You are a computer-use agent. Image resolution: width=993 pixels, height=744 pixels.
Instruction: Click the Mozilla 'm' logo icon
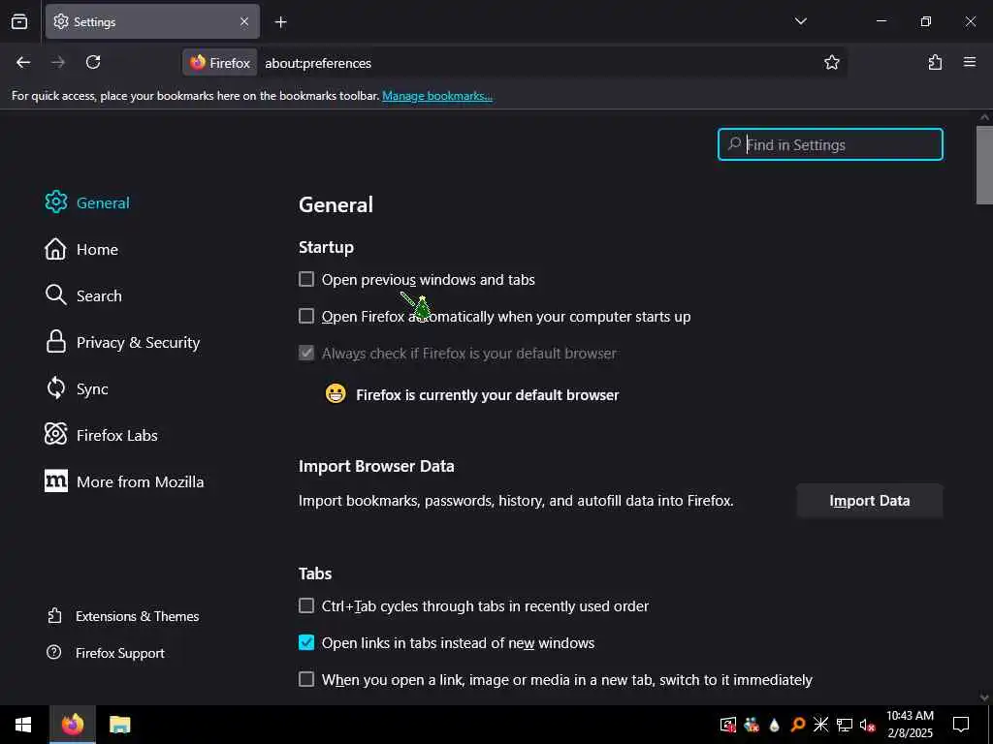pyautogui.click(x=55, y=480)
